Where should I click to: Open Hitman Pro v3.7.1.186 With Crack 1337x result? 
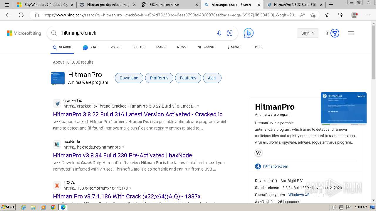pyautogui.click(x=127, y=196)
